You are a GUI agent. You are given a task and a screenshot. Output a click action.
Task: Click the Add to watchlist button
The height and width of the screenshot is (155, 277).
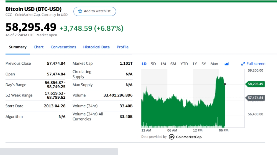point(95,11)
